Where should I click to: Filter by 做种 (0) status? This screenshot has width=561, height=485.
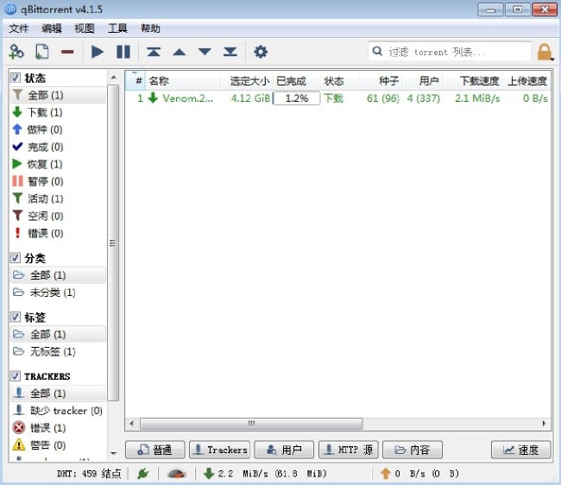(59, 129)
